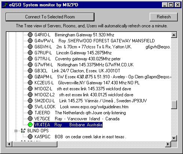
Task: Select GB3CL Link 24/7 Clacton entry
Action: [77, 70]
